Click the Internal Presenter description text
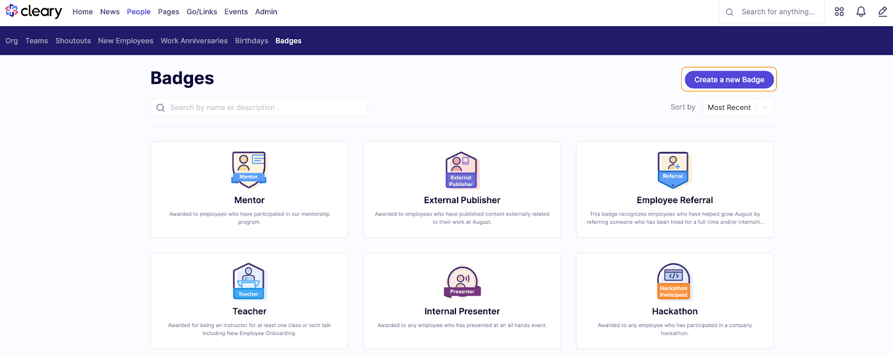The image size is (893, 355). coord(462,325)
